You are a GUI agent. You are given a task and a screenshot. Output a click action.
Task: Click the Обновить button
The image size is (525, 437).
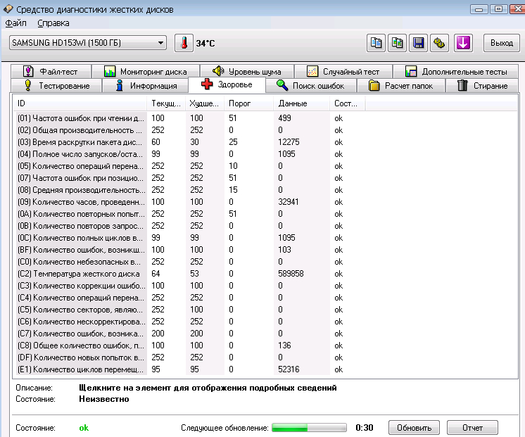(x=414, y=428)
